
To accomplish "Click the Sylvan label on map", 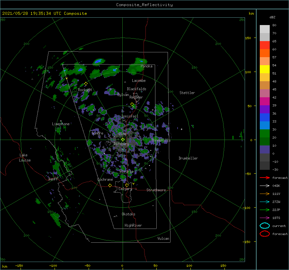I will (x=123, y=95).
